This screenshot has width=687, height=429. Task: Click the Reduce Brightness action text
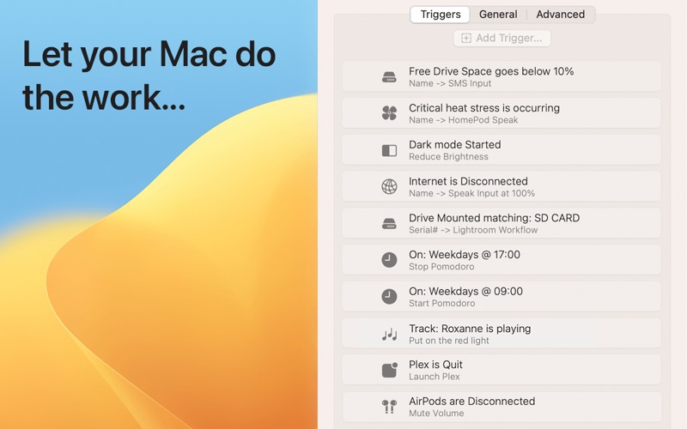448,157
